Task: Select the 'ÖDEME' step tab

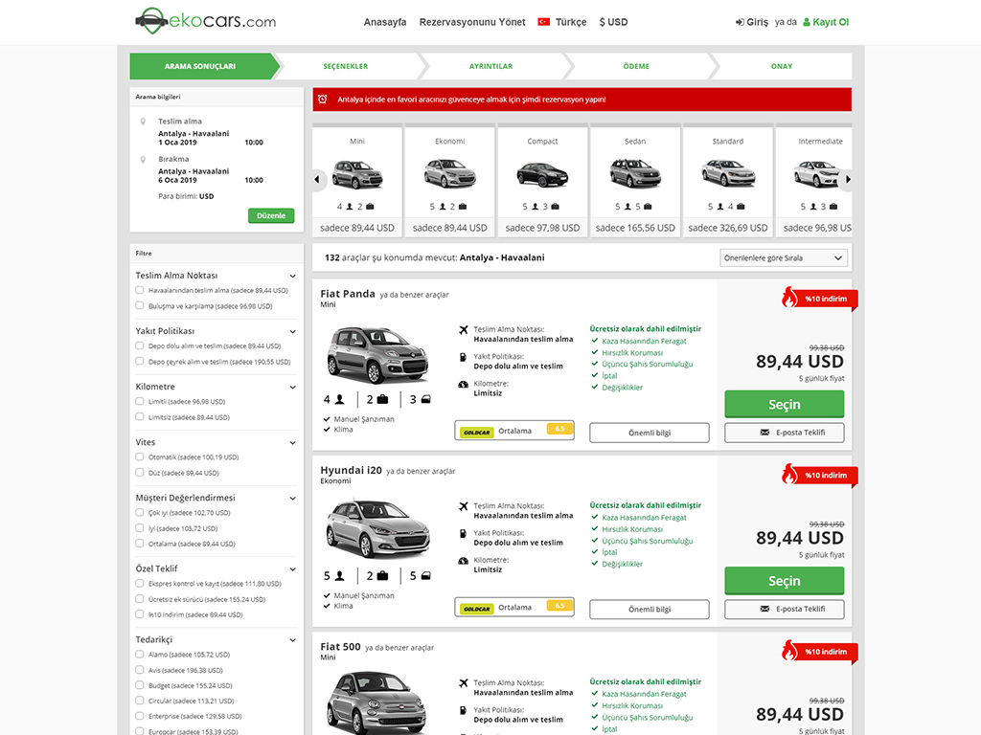Action: click(636, 66)
